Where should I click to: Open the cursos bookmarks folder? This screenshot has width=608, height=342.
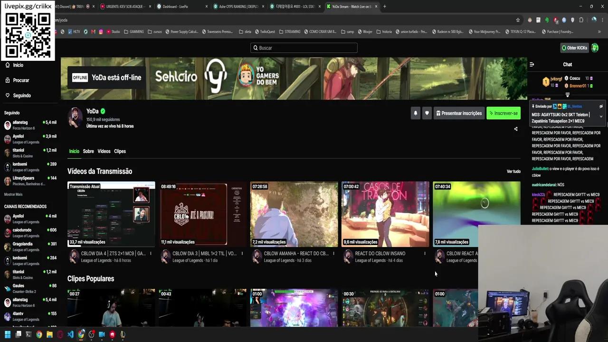point(155,32)
